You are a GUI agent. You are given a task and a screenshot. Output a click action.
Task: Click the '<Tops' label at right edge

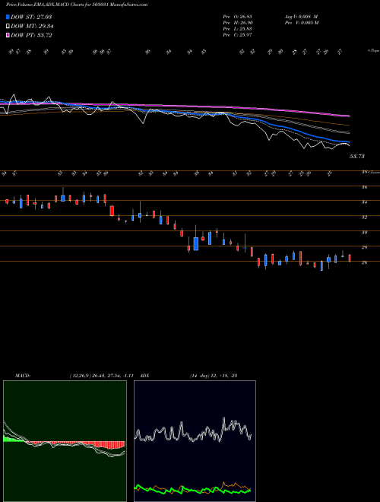(373, 51)
